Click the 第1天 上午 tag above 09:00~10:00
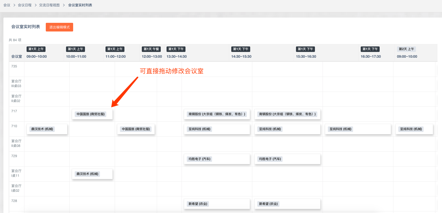The image size is (442, 213). [x=36, y=49]
